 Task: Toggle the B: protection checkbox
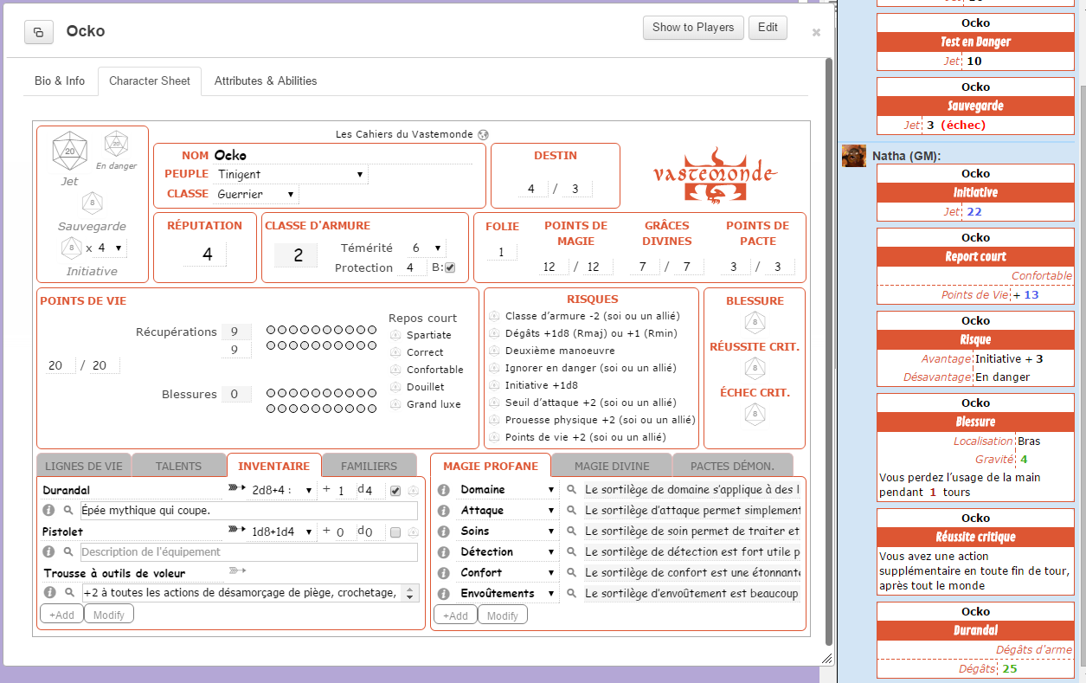coord(450,267)
